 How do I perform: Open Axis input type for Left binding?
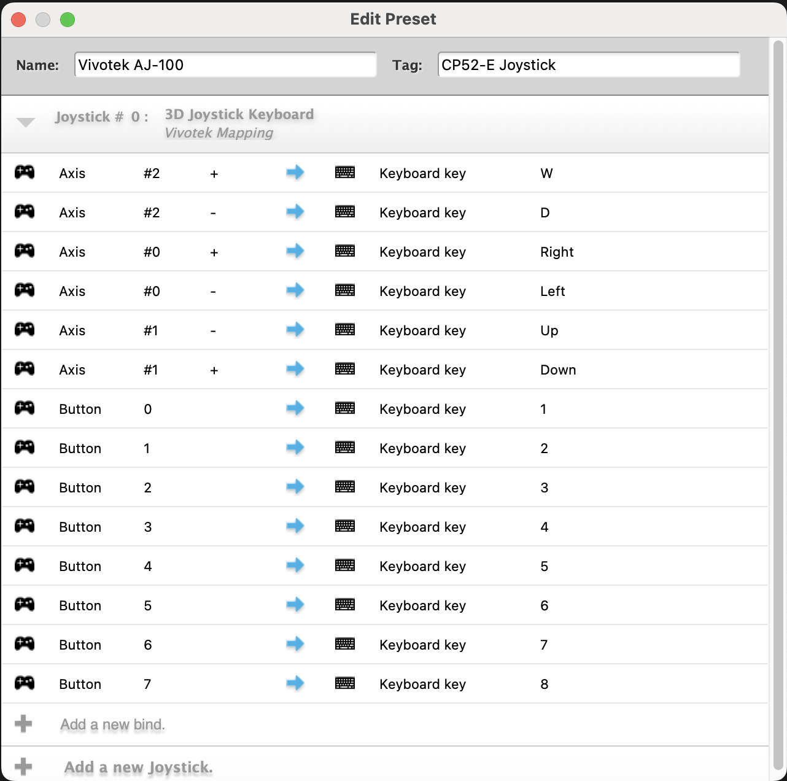coord(72,291)
